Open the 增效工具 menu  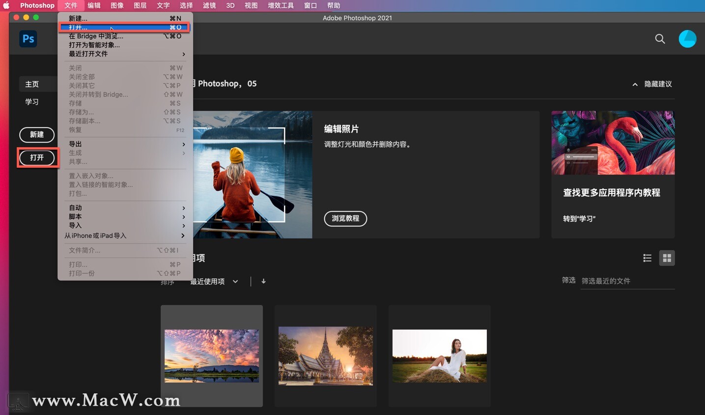click(x=281, y=5)
